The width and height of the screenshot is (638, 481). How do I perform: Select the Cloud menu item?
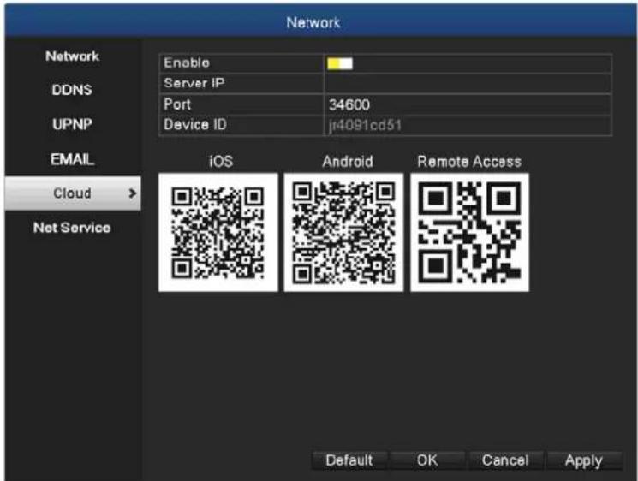[73, 193]
